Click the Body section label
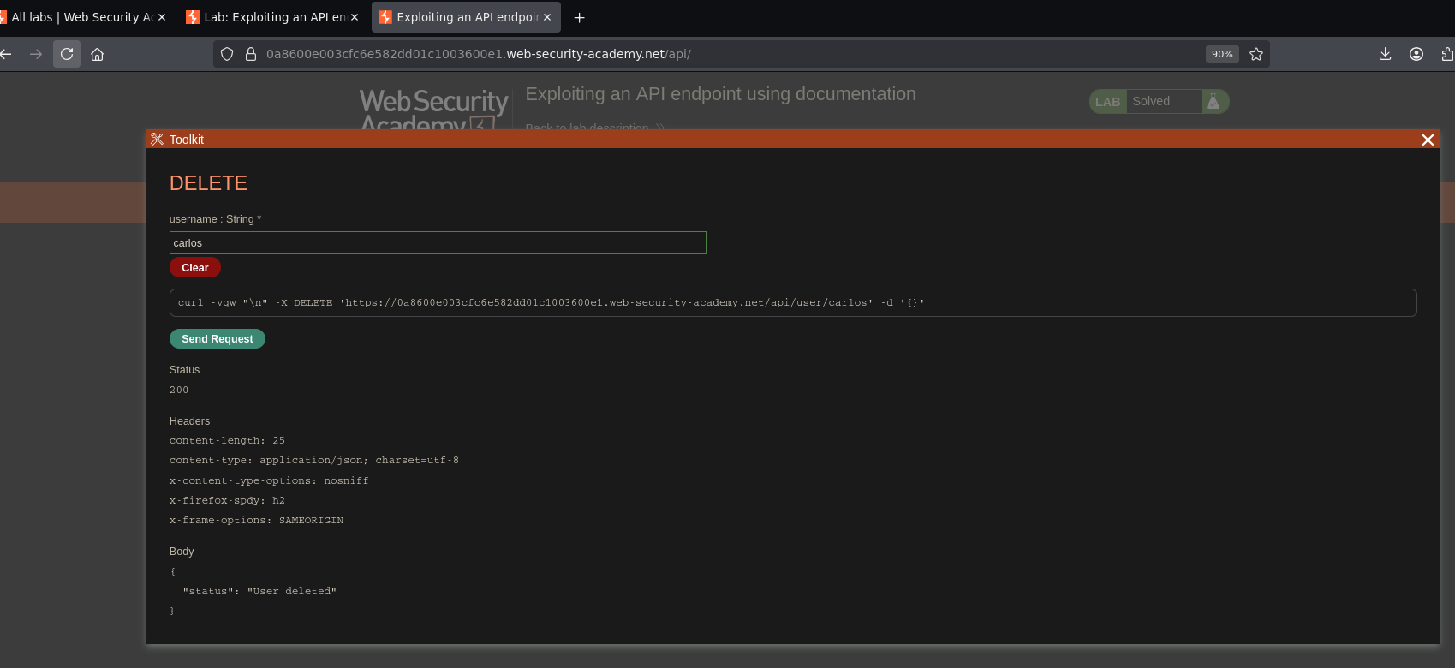 (x=182, y=552)
